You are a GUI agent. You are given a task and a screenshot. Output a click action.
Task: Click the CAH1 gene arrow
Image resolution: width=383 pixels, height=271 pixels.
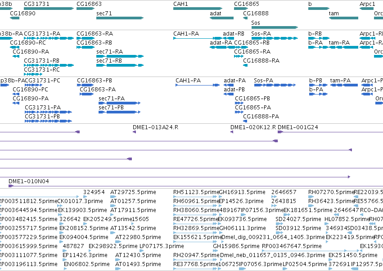(x=198, y=9)
